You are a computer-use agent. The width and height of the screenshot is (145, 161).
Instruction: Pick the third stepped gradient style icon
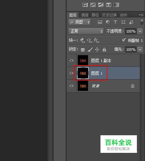pyautogui.click(x=101, y=5)
